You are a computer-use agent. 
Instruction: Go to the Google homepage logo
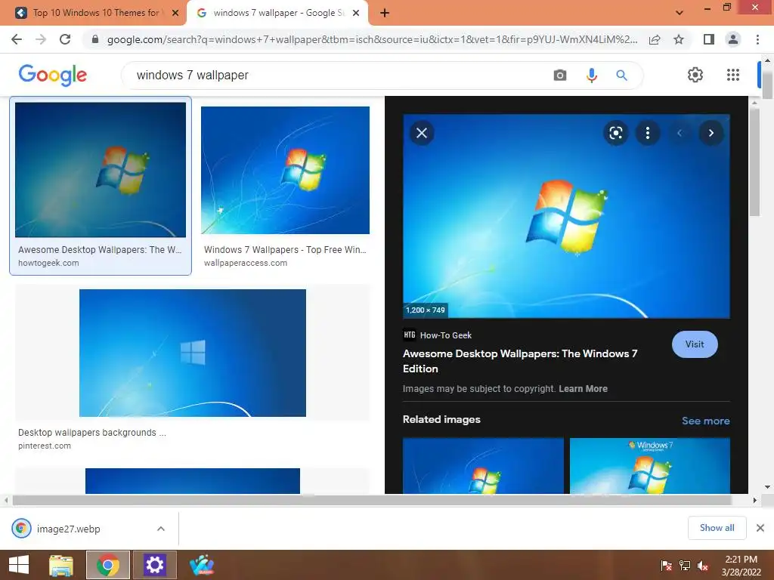tap(53, 75)
